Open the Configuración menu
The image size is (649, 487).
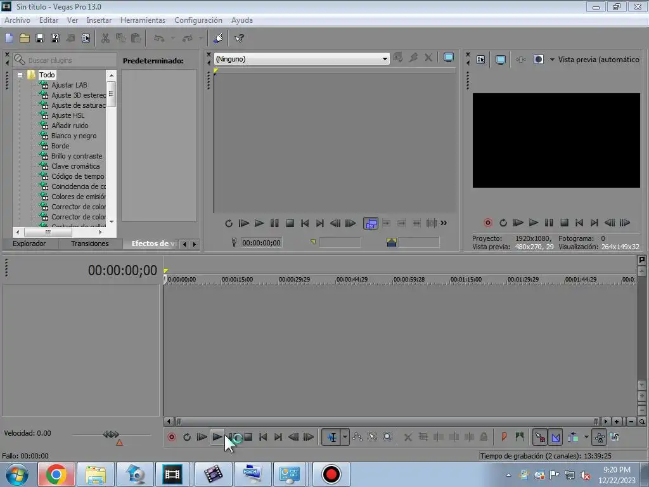point(198,20)
